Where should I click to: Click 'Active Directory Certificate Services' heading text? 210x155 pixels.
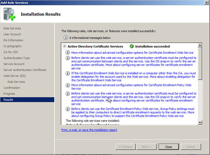pyautogui.click(x=95, y=46)
